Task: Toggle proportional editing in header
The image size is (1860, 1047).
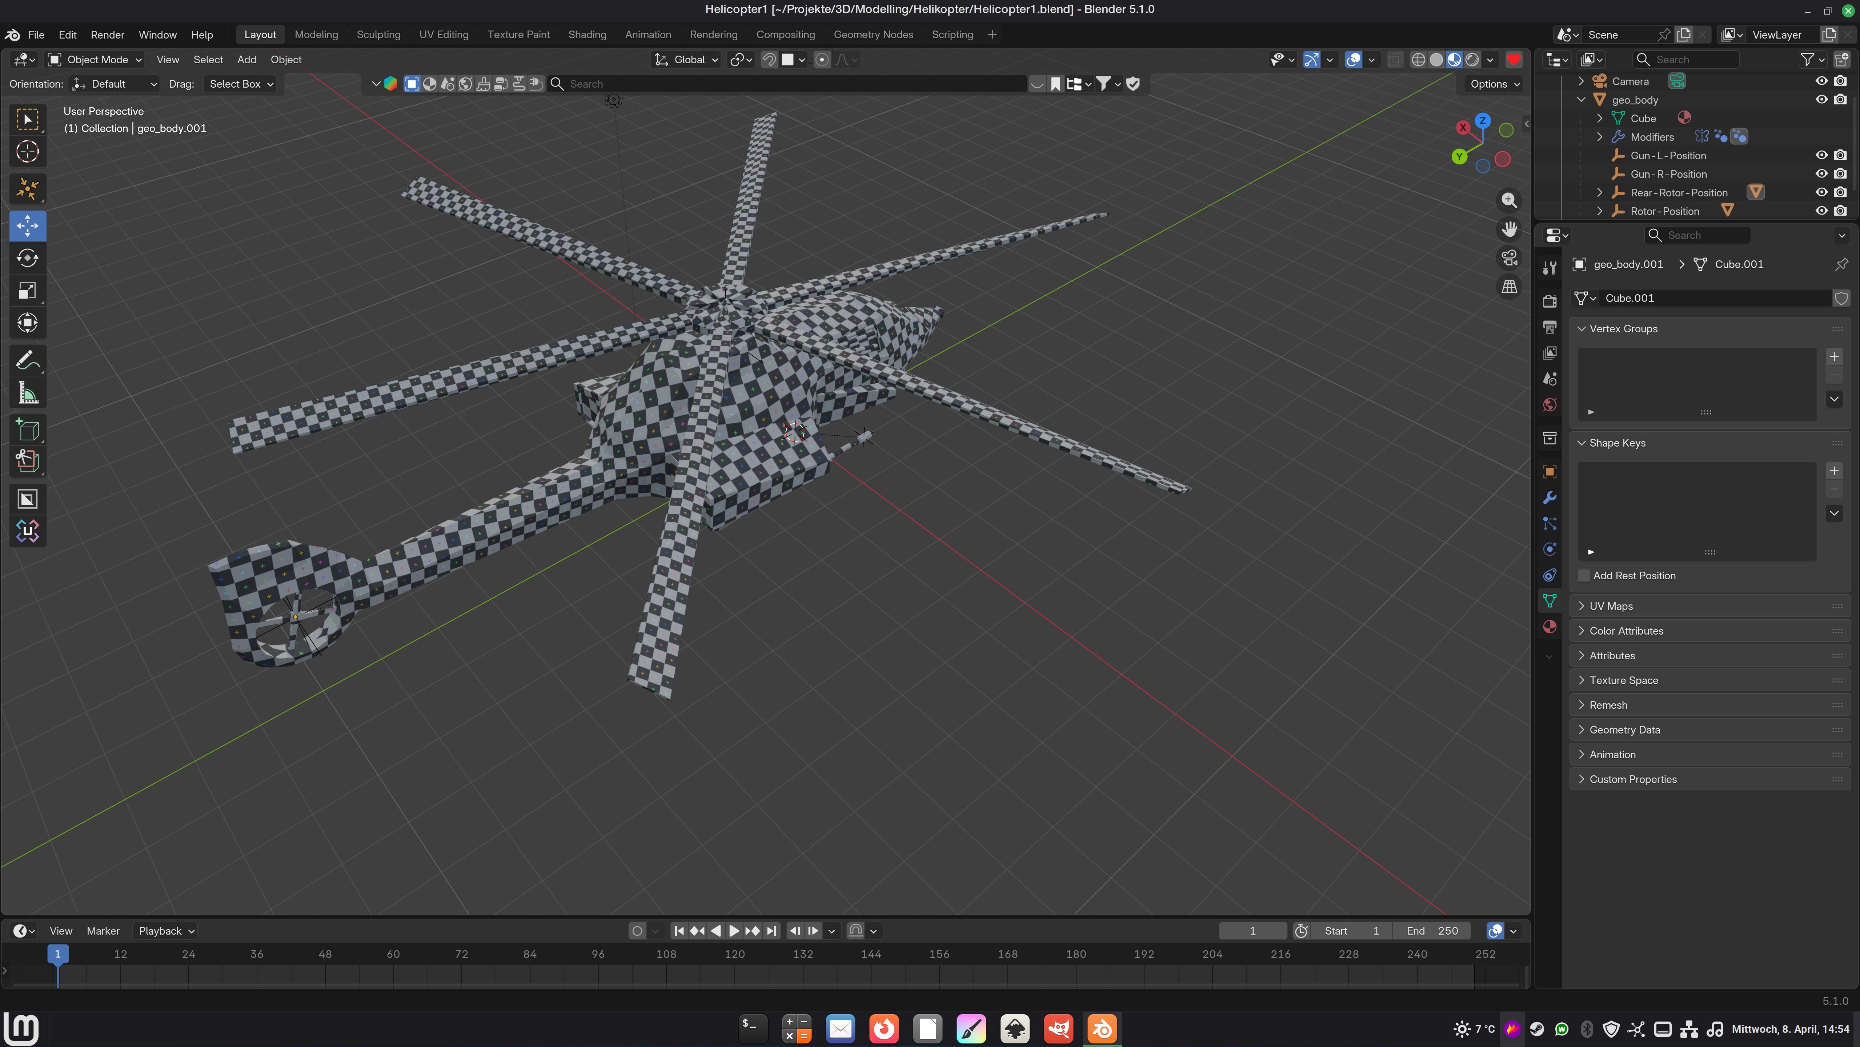Action: [x=822, y=60]
